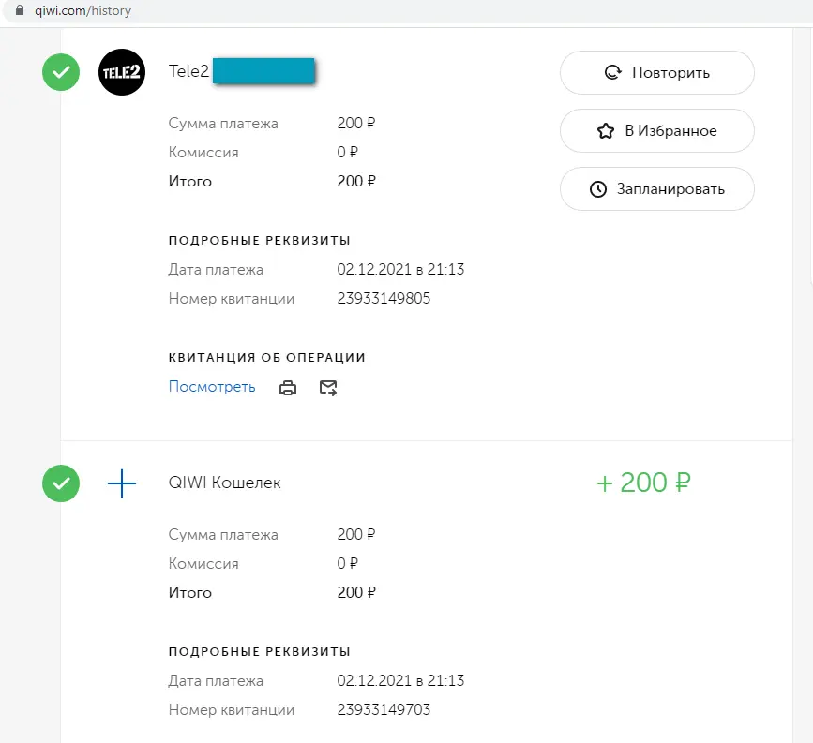Image resolution: width=813 pixels, height=743 pixels.
Task: Click Дата платежа label in QIWI Кошелек
Action: pyautogui.click(x=216, y=681)
